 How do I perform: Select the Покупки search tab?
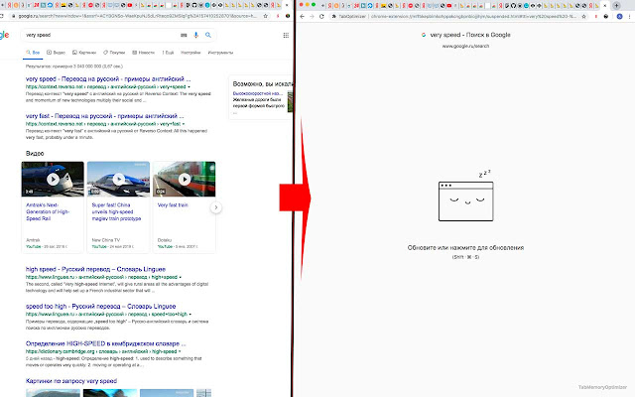click(114, 53)
